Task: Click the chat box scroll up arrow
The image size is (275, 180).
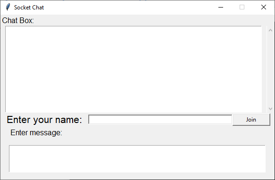Action: point(270,30)
